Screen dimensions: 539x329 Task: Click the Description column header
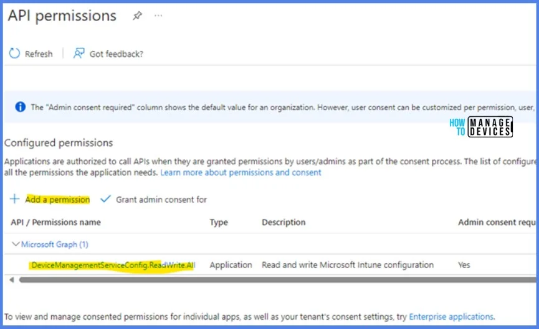coord(284,222)
